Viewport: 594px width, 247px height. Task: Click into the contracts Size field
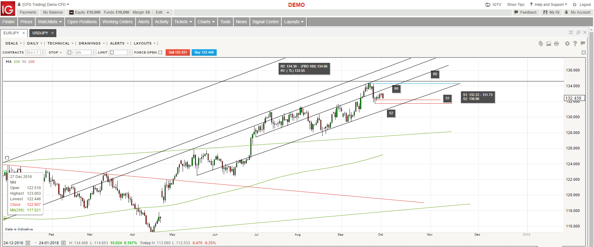pos(33,53)
